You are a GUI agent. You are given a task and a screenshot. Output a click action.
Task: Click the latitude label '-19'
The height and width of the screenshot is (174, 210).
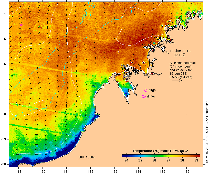point(3,139)
